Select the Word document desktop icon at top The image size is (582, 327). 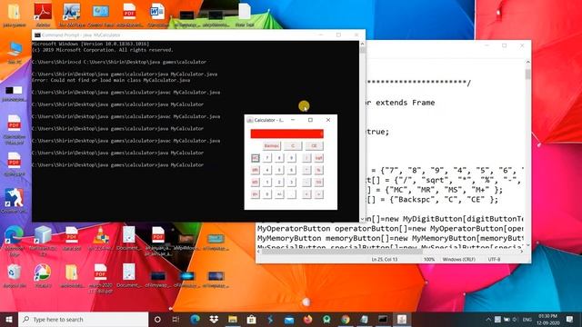pyautogui.click(x=157, y=15)
